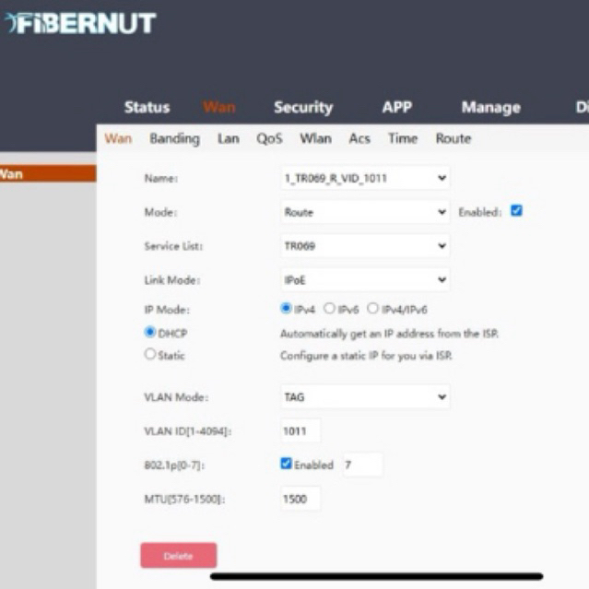589x589 pixels.
Task: Expand the VLAN Mode dropdown
Action: (365, 397)
